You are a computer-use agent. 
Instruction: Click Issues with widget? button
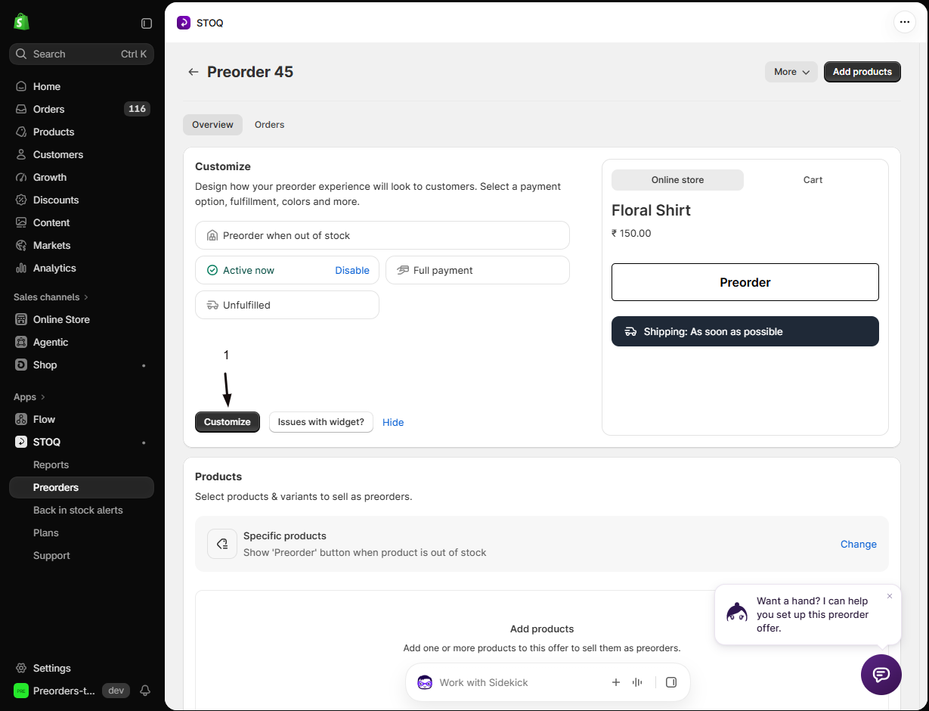[321, 422]
